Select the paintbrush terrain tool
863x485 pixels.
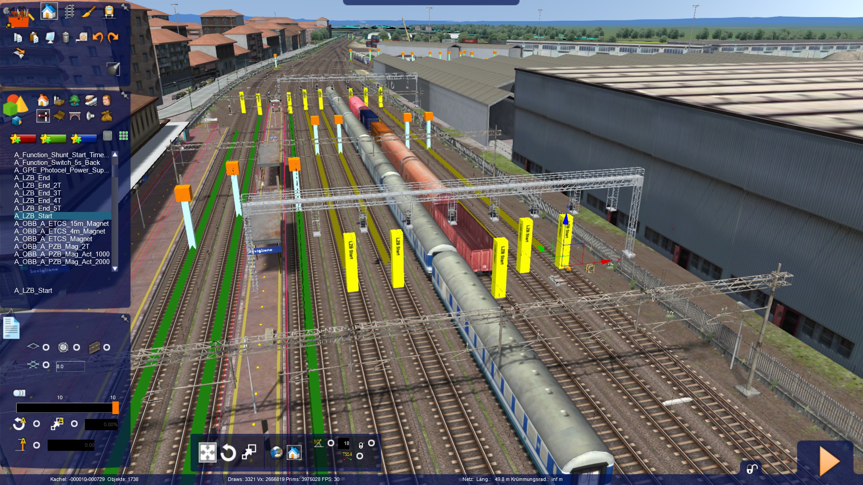89,12
